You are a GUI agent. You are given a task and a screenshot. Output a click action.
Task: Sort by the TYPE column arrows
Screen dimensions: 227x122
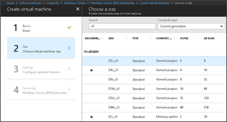pos(150,38)
